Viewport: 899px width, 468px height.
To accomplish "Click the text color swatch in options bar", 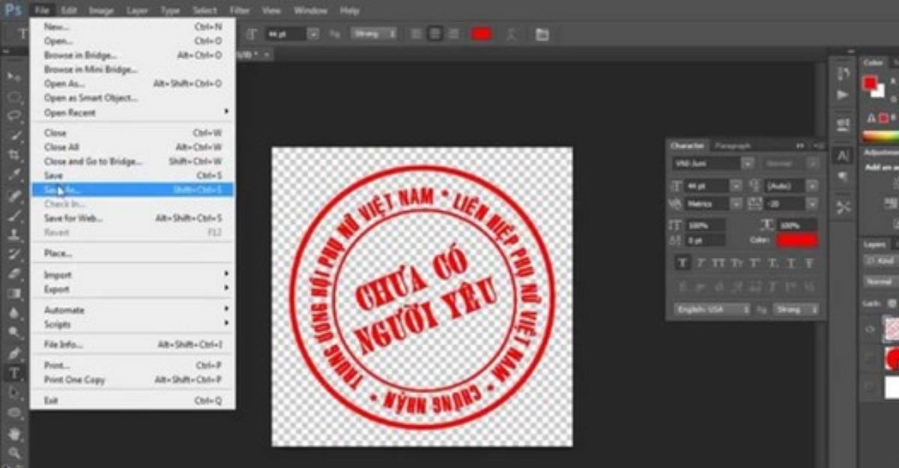I will point(481,34).
